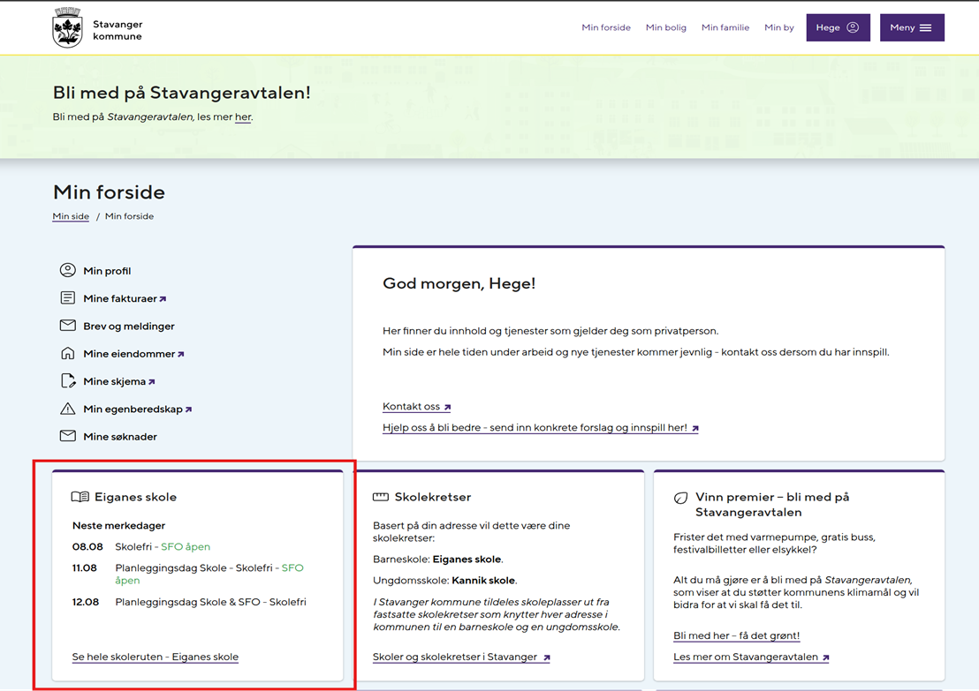The height and width of the screenshot is (691, 979).
Task: Click Bli med her – få det grønt!
Action: (736, 635)
